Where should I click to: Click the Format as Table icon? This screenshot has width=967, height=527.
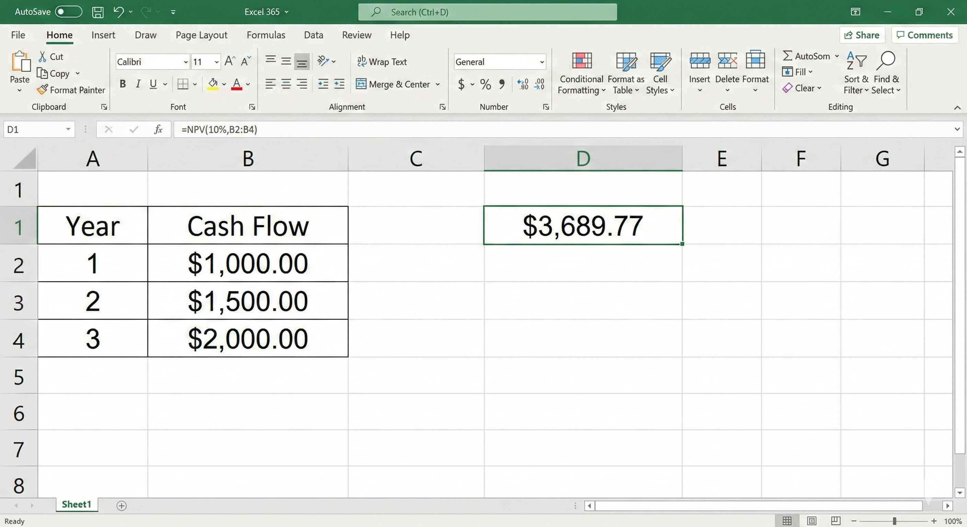click(626, 61)
